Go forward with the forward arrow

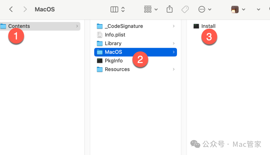pyautogui.click(x=25, y=9)
